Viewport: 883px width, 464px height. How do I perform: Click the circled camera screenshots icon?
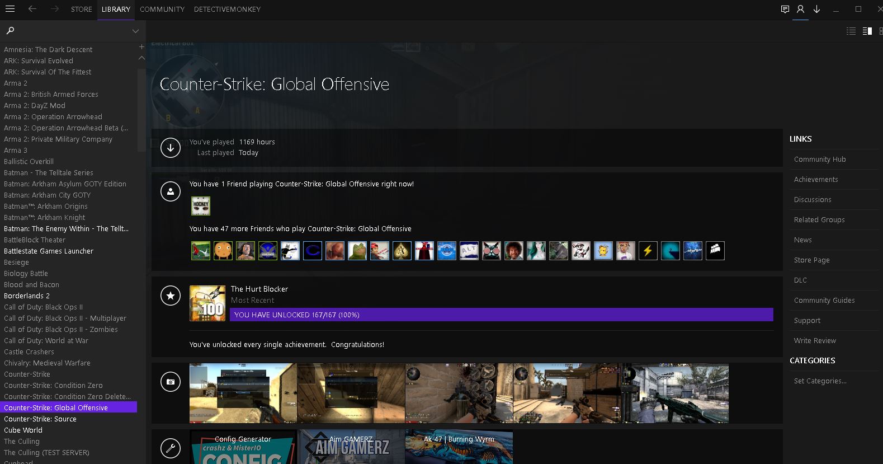pyautogui.click(x=171, y=382)
